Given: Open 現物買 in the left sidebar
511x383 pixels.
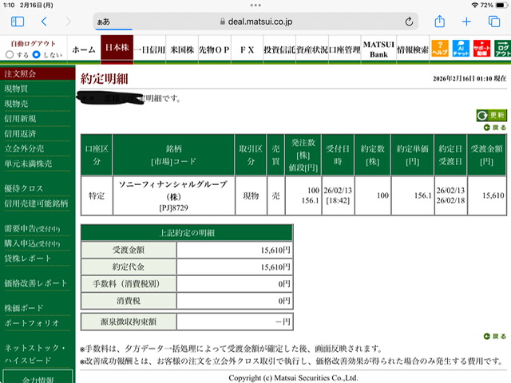Looking at the screenshot, I should [16, 89].
